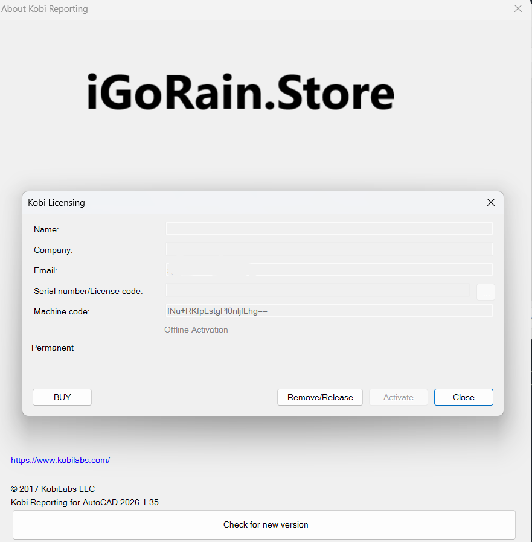Click into the Name input field

point(329,229)
